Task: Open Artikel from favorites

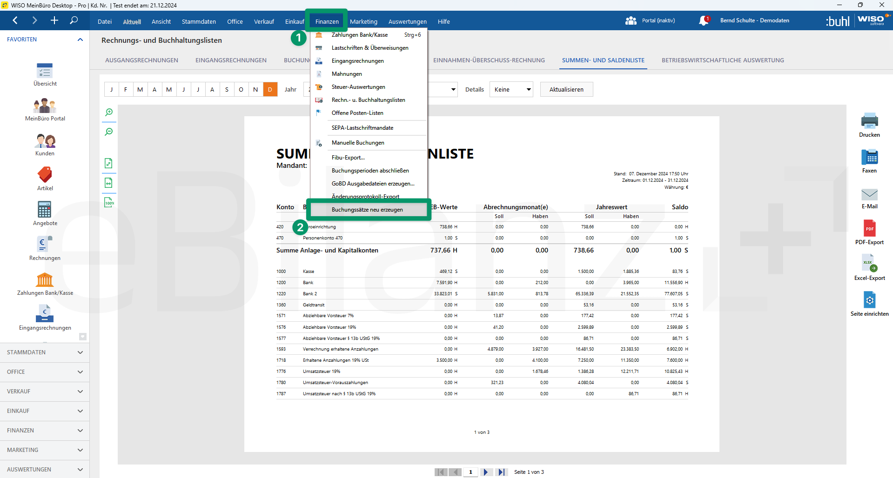Action: coord(45,179)
